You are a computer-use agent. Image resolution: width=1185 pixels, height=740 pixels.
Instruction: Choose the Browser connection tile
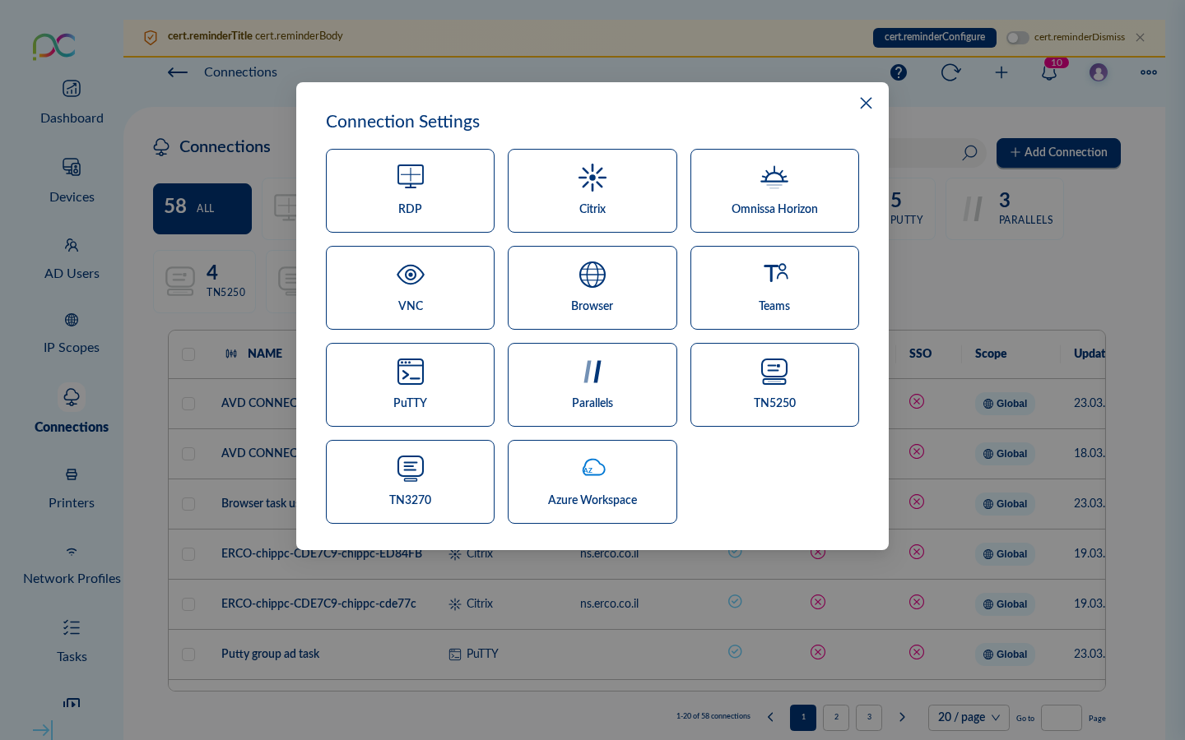(592, 288)
